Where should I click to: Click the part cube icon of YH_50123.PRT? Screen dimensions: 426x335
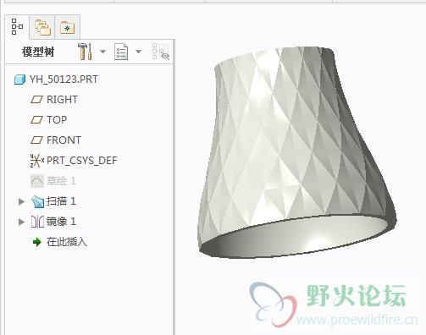tap(19, 80)
